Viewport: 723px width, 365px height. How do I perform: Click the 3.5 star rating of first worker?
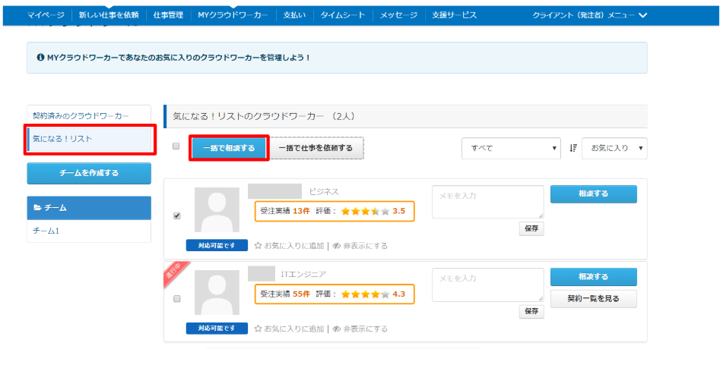point(365,211)
